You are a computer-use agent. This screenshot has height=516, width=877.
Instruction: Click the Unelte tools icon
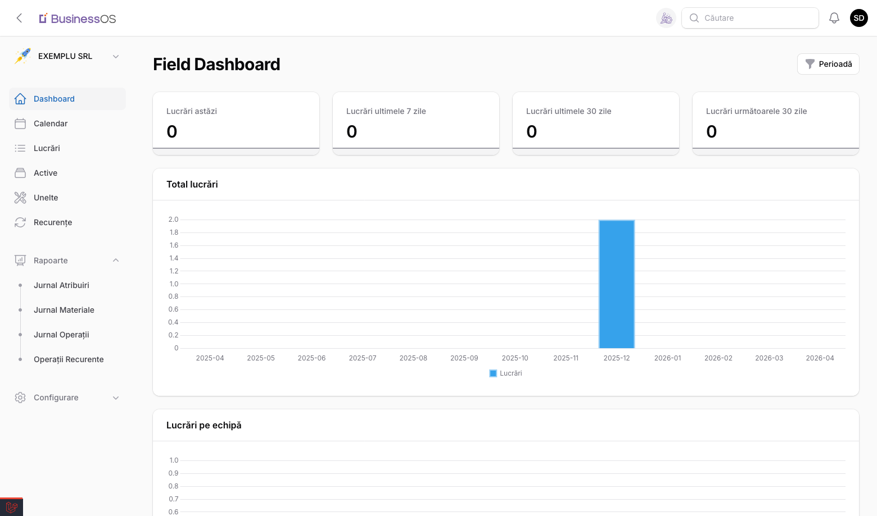tap(20, 198)
